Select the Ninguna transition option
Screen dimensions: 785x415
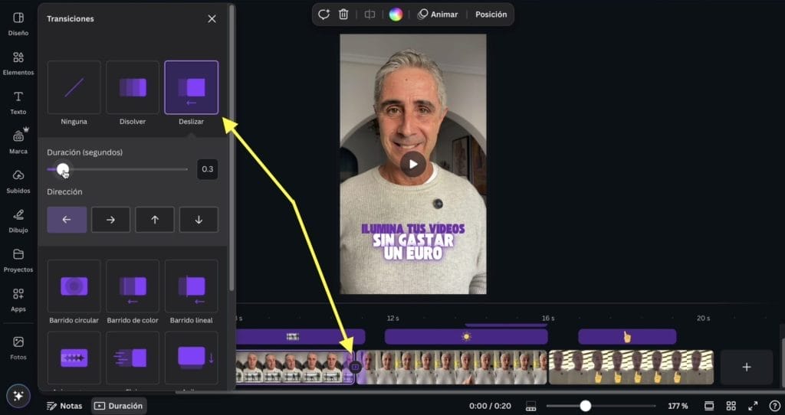[74, 87]
